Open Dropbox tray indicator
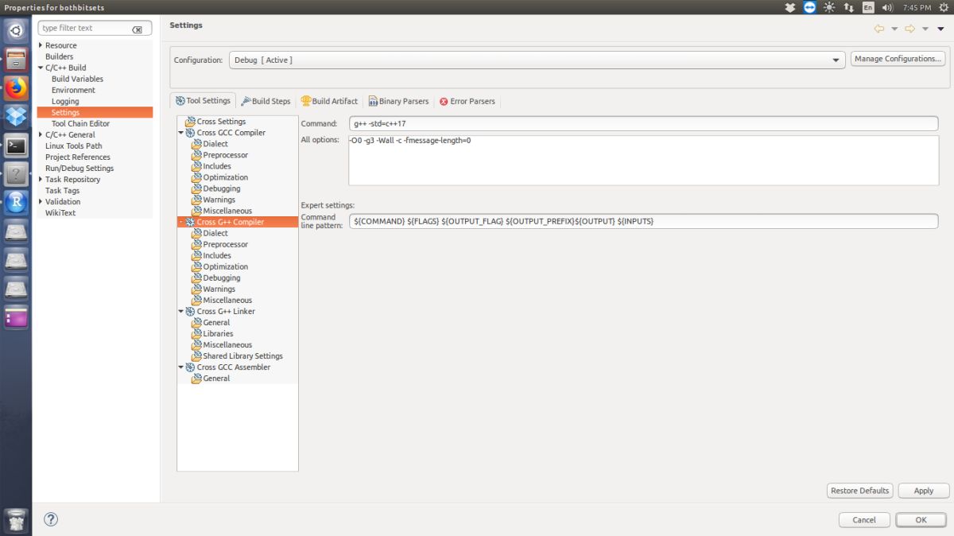The width and height of the screenshot is (954, 536). pos(790,7)
